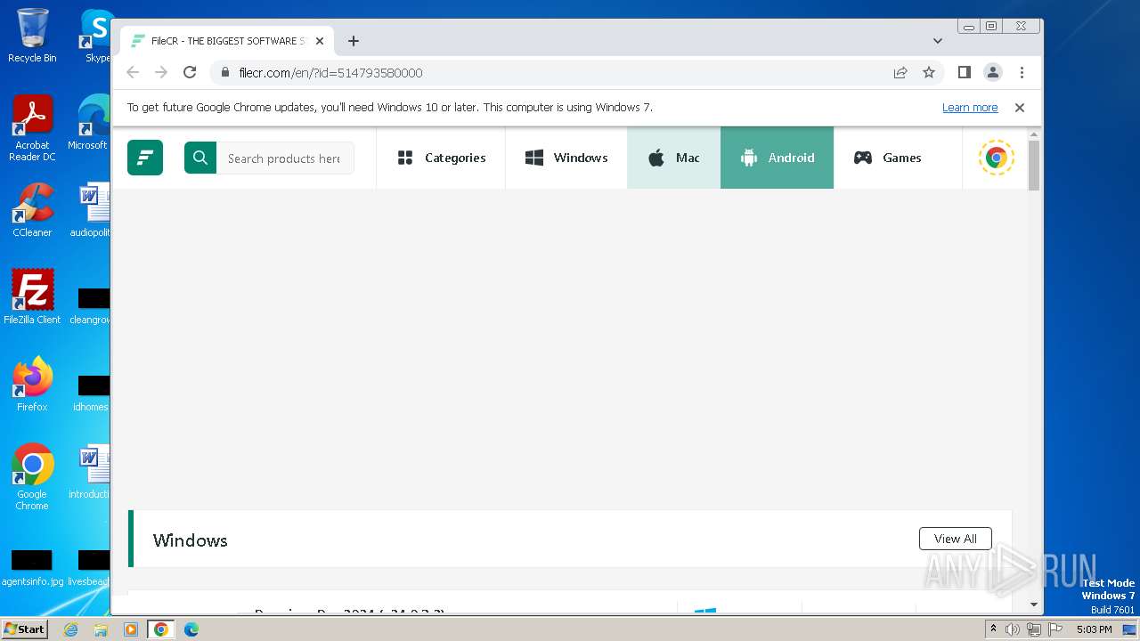This screenshot has width=1140, height=641.
Task: Click the green search magnifier button
Action: (x=200, y=158)
